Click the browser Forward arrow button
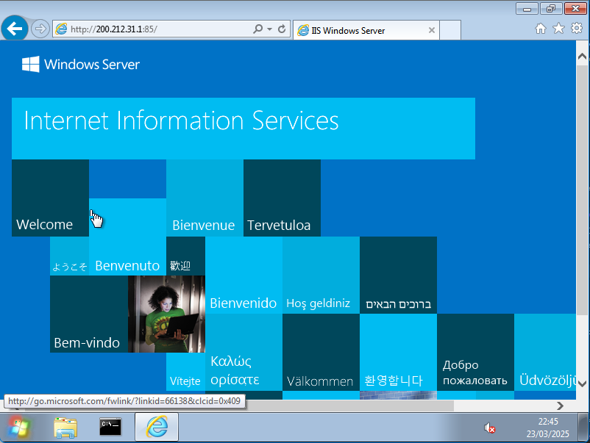590x443 pixels. click(x=40, y=29)
